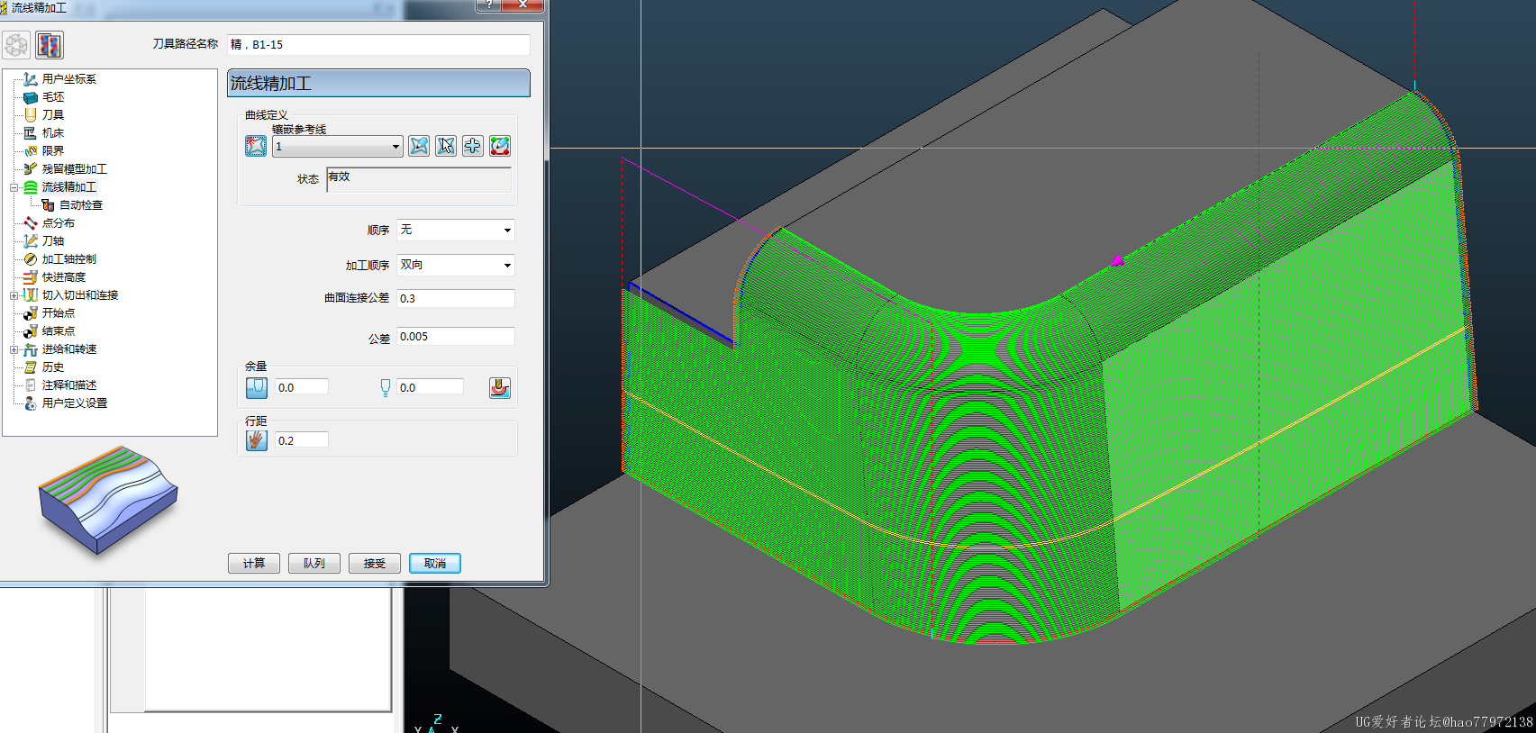1536x733 pixels.
Task: Open 注释和描述 notes page
Action: pos(68,385)
